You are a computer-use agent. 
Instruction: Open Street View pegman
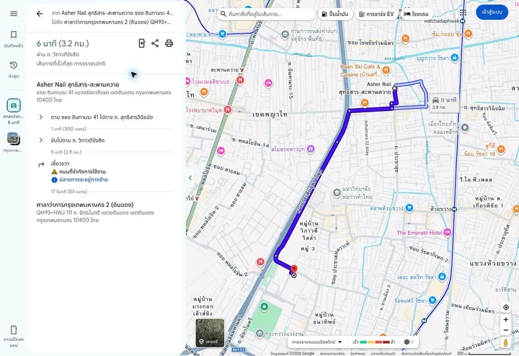coord(506,342)
